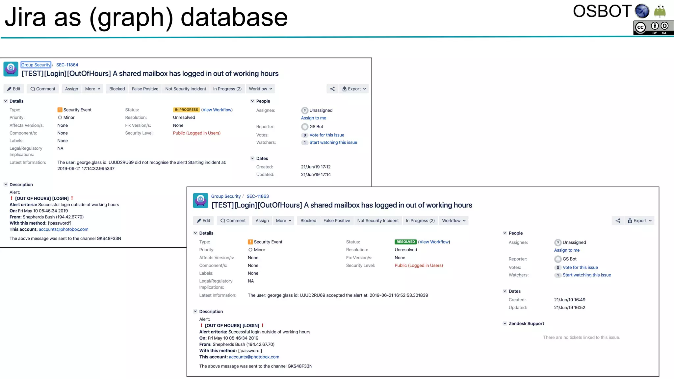Screen dimensions: 674x379
Task: Click the share icon in SEC-11863 toolbar
Action: pos(618,221)
